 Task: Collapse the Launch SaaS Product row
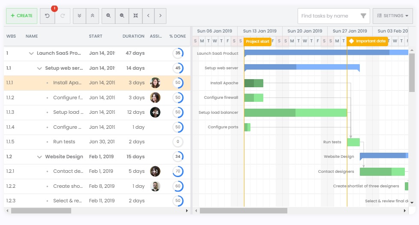(31, 53)
